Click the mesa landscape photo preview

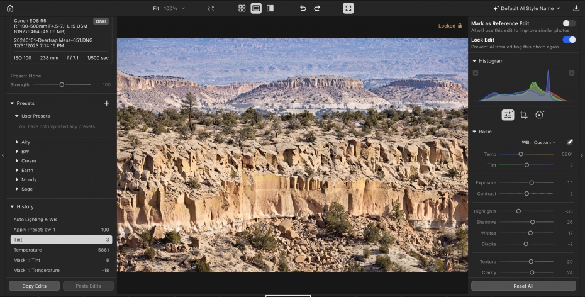coord(292,155)
